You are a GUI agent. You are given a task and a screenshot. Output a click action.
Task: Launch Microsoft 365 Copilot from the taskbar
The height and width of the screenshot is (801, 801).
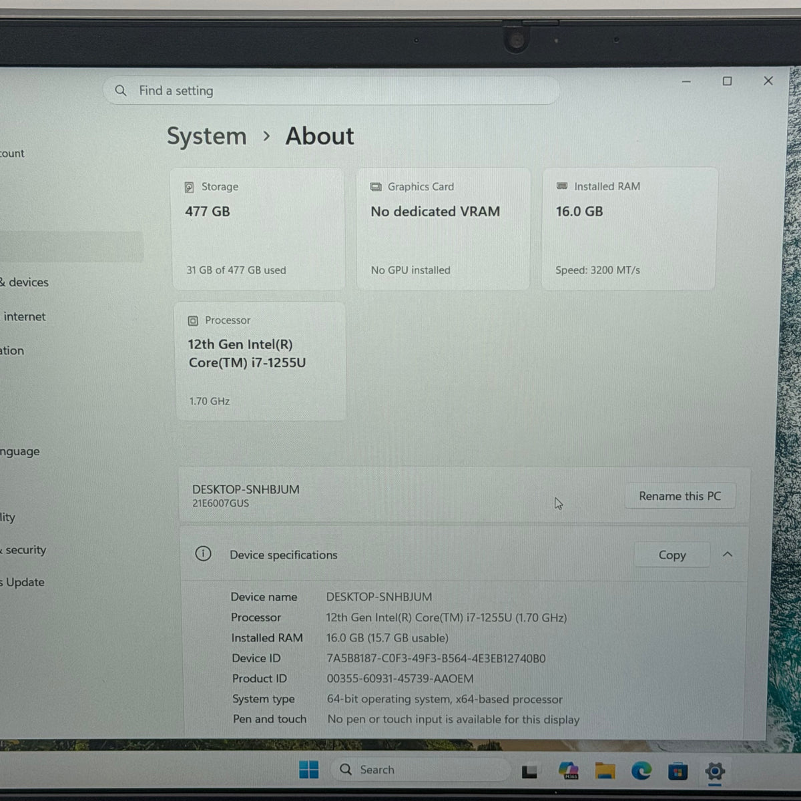(569, 770)
